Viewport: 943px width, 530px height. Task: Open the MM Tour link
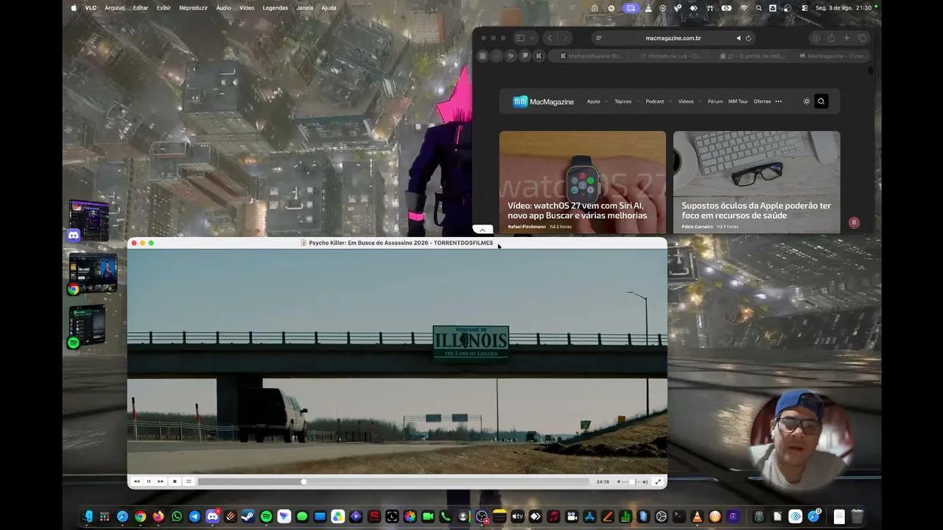point(738,102)
